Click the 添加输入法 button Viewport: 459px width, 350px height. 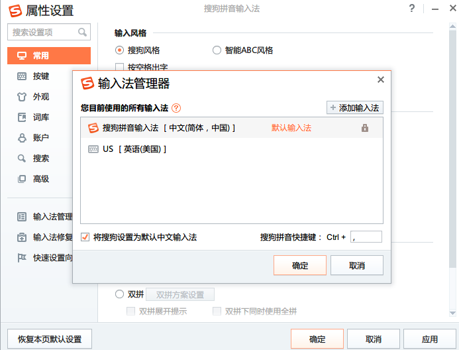point(354,107)
